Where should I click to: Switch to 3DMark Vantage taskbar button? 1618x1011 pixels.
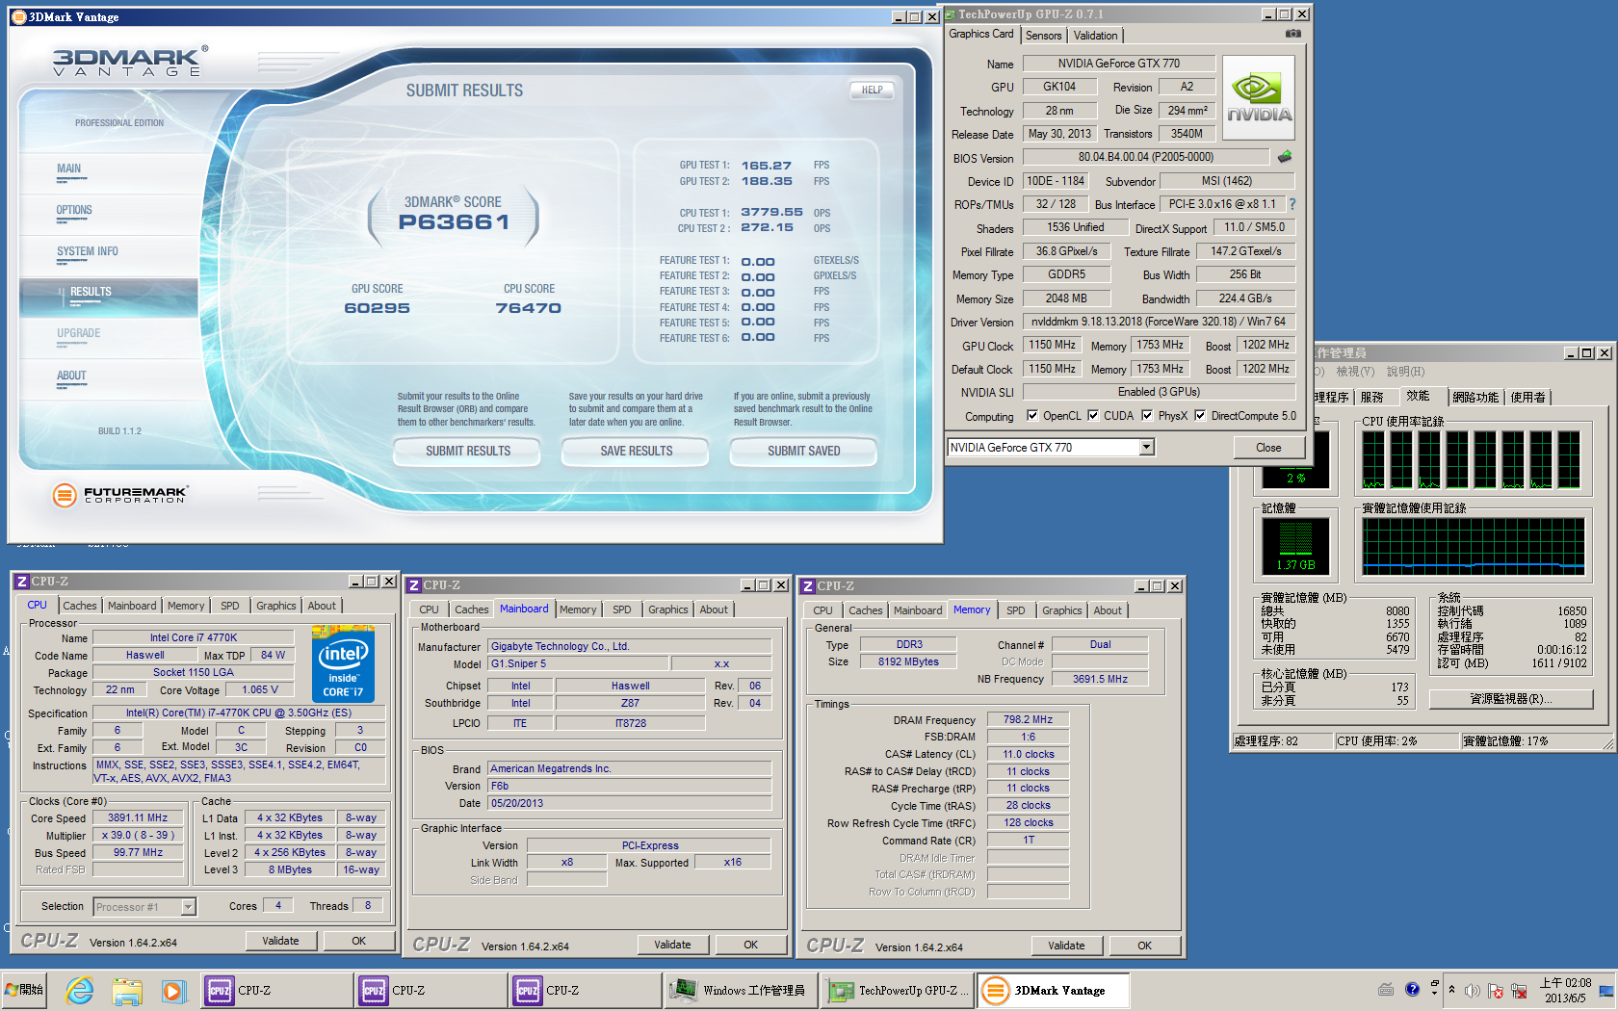click(x=1053, y=990)
